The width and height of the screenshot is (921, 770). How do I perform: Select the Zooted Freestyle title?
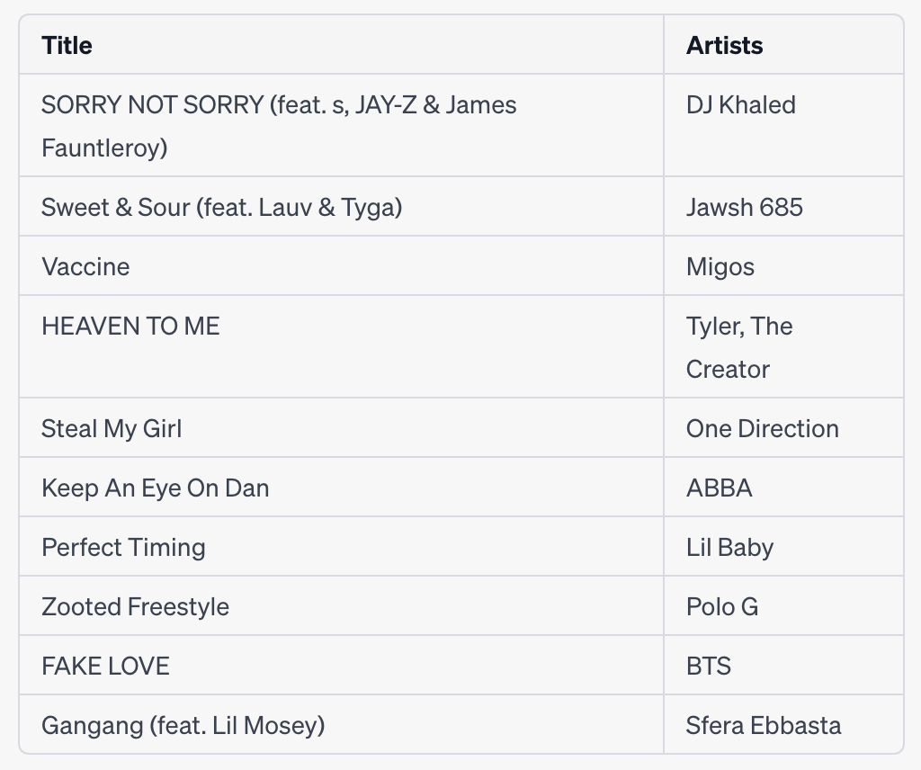tap(135, 606)
